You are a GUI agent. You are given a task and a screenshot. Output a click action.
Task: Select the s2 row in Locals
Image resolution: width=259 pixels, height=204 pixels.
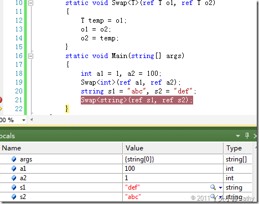point(126,197)
